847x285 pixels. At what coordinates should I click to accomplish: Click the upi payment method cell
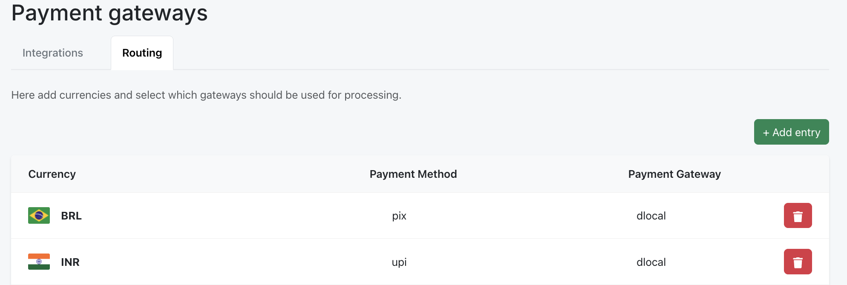point(399,262)
